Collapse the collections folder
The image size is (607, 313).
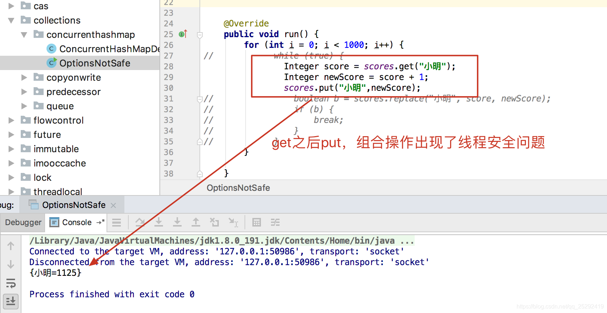[x=11, y=20]
